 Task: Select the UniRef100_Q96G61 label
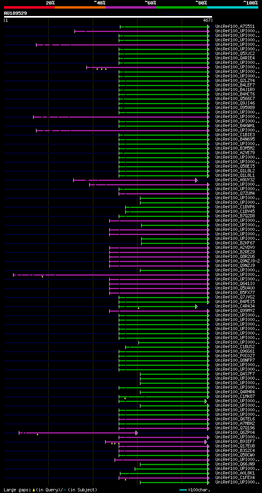coord(235,351)
